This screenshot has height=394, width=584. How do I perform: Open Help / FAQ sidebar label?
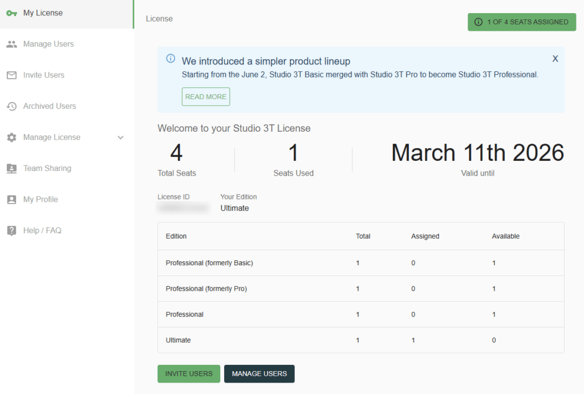pyautogui.click(x=42, y=230)
